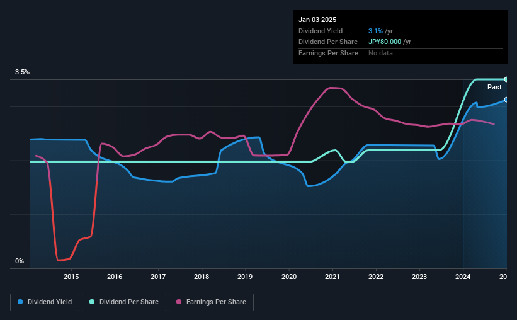This screenshot has width=517, height=320.
Task: Click the 3.1% dividend yield tooltip value
Action: click(x=375, y=31)
